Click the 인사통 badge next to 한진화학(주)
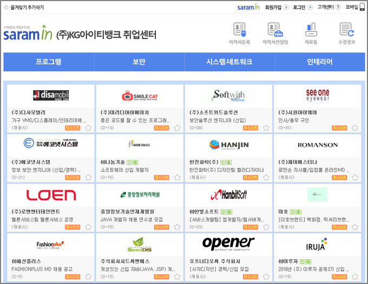This screenshot has height=284, width=368. point(226,163)
